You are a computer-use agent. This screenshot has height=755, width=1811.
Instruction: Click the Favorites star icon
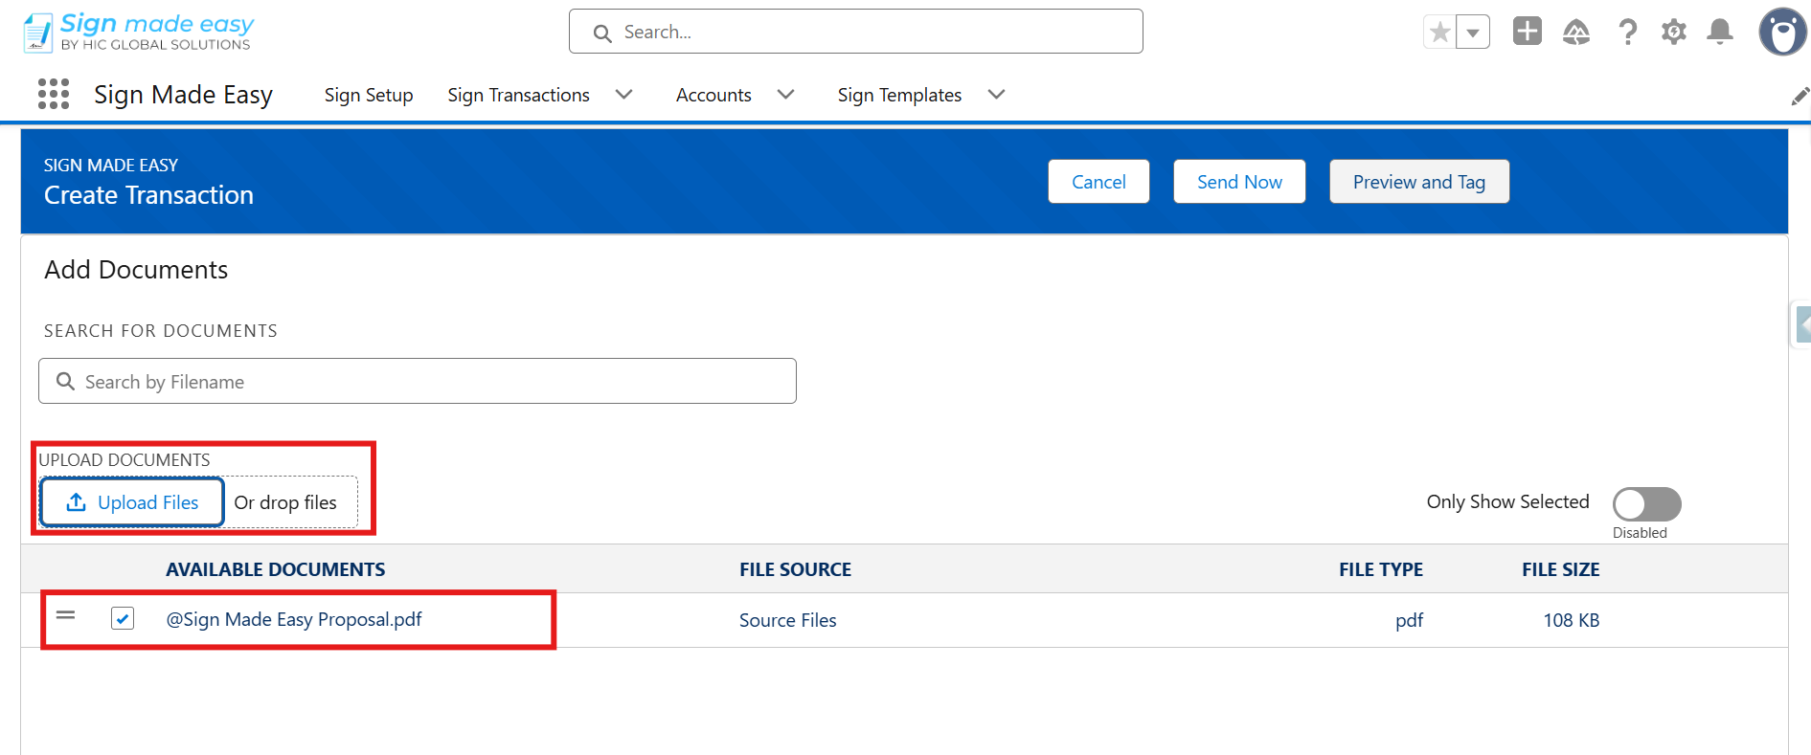pyautogui.click(x=1439, y=32)
